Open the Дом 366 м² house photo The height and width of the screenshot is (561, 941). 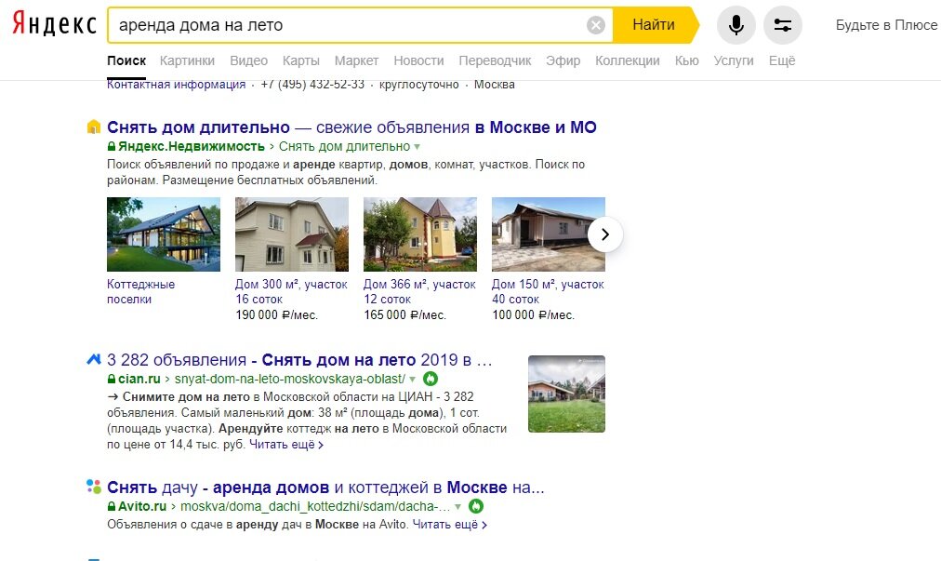tap(420, 234)
